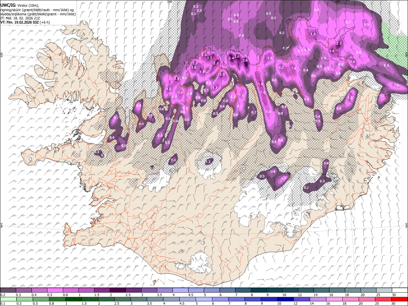Pick the upper-scale swatch starting at 0.2
Screen dimensions: 408x306
(8, 290)
